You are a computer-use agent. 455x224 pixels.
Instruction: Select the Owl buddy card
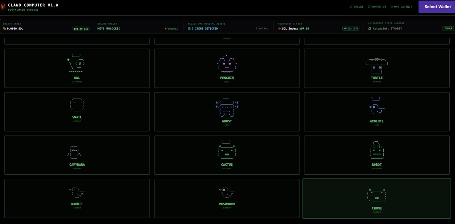tap(77, 69)
